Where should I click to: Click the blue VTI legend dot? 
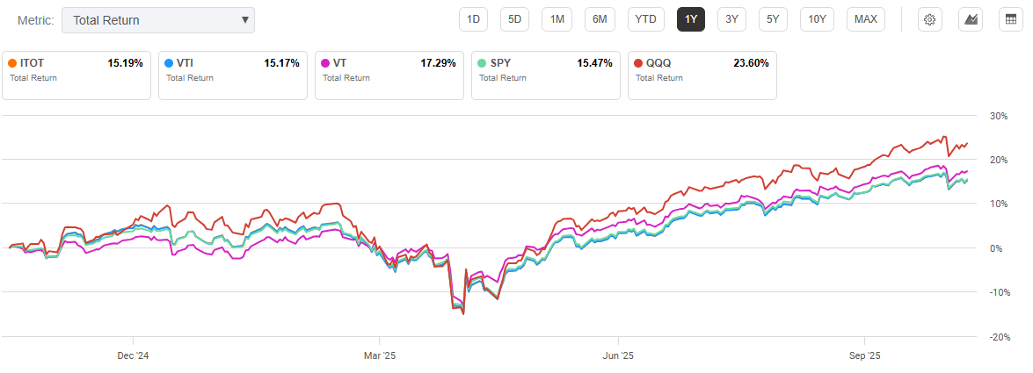pyautogui.click(x=169, y=63)
